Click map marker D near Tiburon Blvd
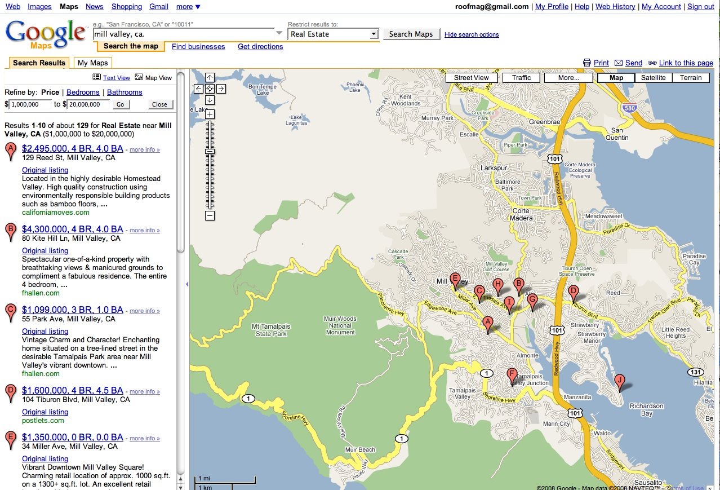This screenshot has width=720, height=490. (573, 293)
